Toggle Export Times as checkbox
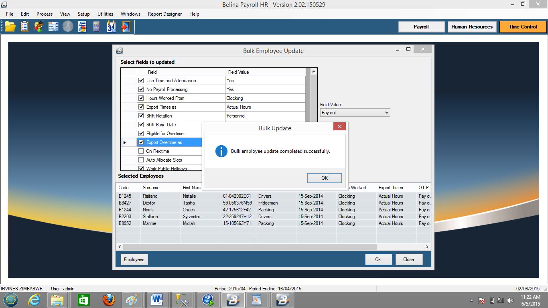Screen dimensions: 548x308 pos(141,107)
